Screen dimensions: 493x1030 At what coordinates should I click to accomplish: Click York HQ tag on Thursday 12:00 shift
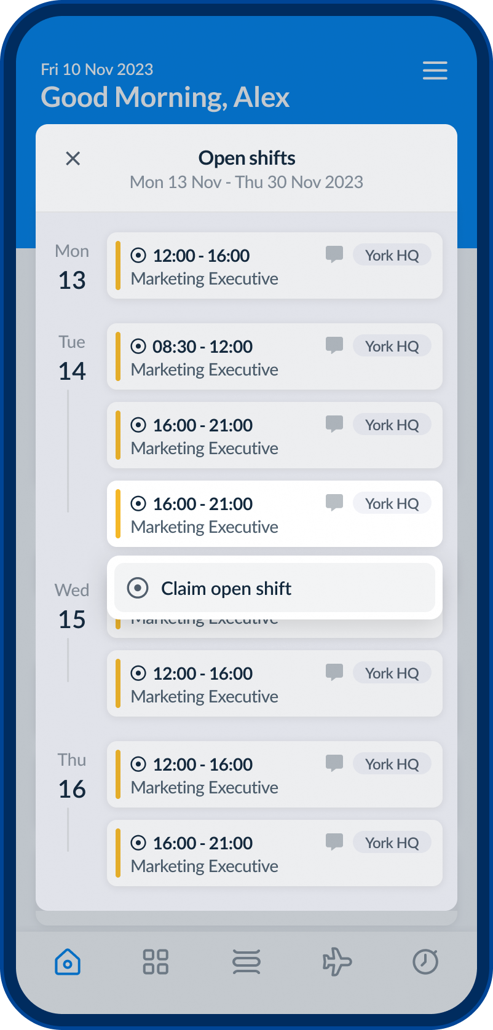click(392, 764)
